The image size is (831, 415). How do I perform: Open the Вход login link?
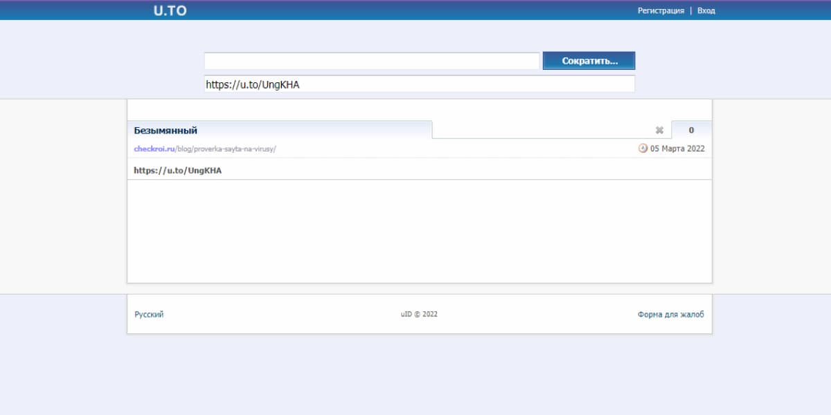pos(706,10)
